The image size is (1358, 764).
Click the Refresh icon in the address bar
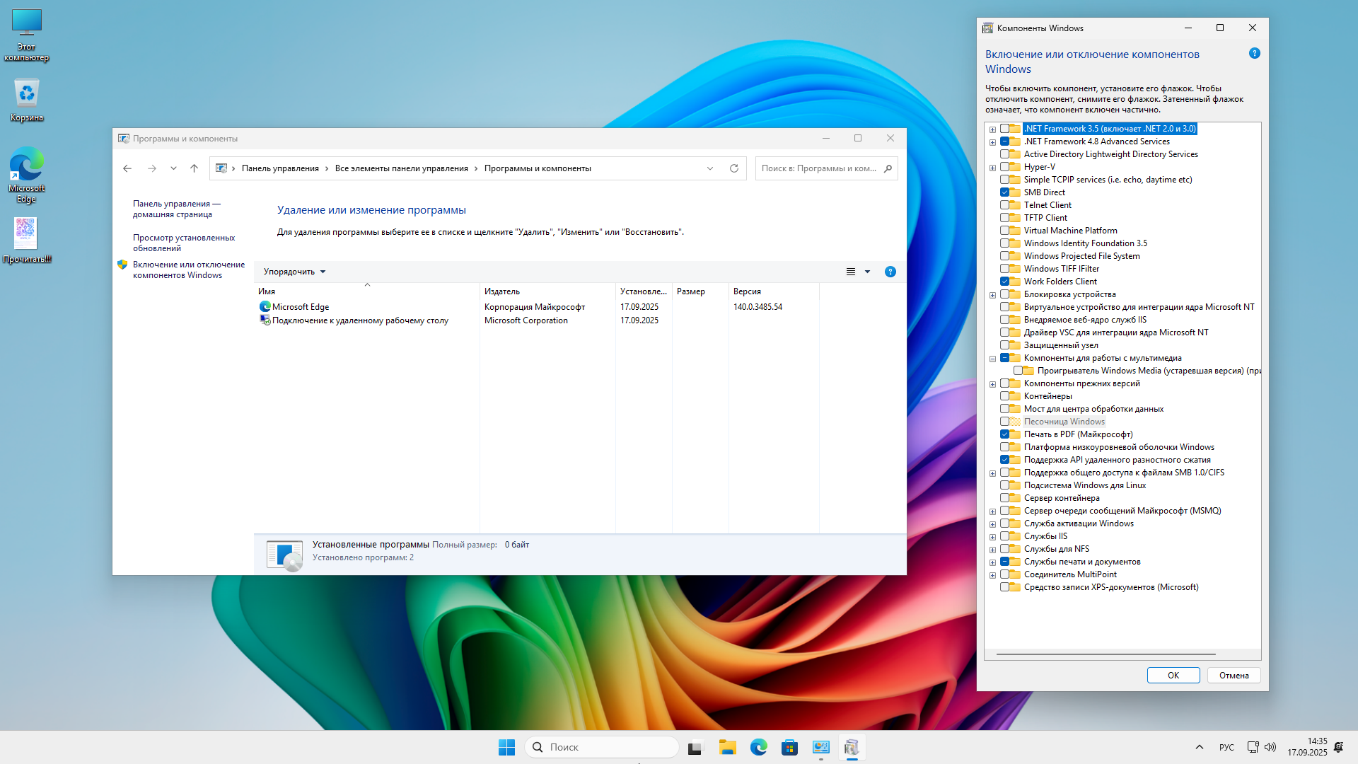tap(734, 168)
